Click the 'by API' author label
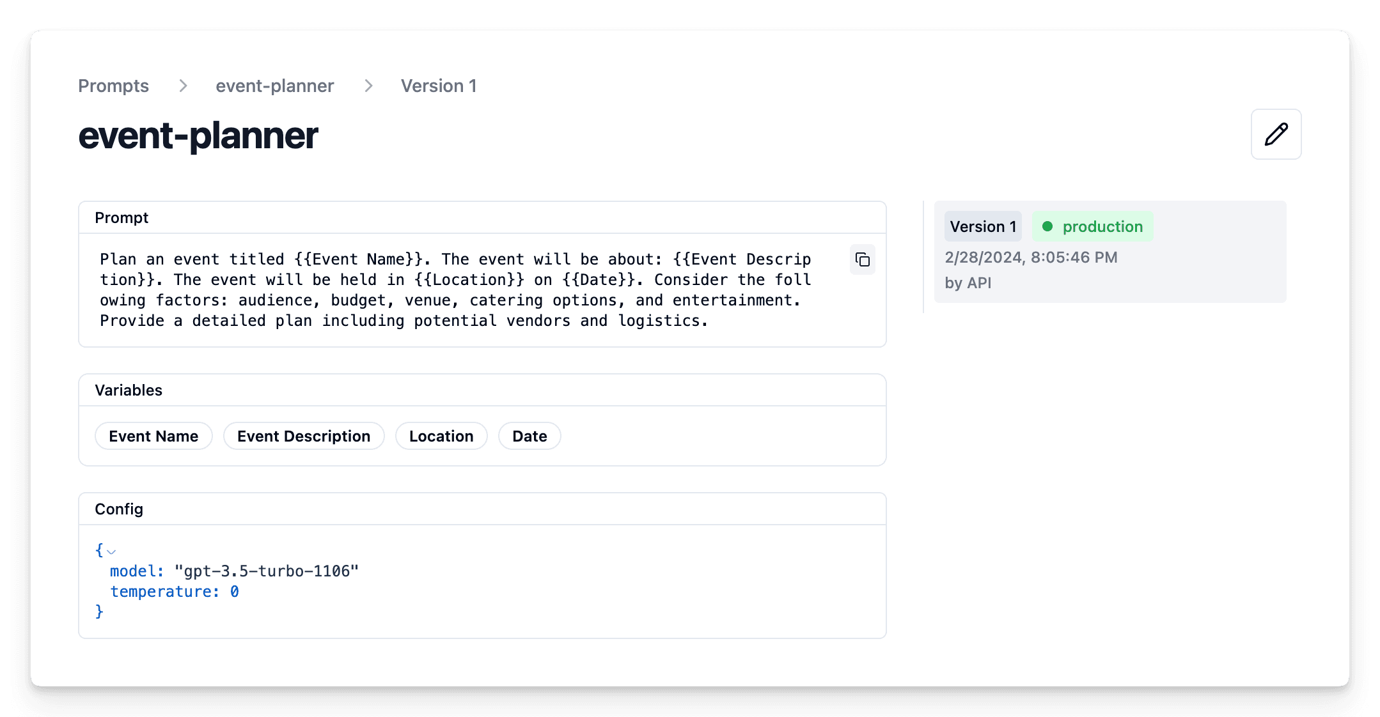 968,283
